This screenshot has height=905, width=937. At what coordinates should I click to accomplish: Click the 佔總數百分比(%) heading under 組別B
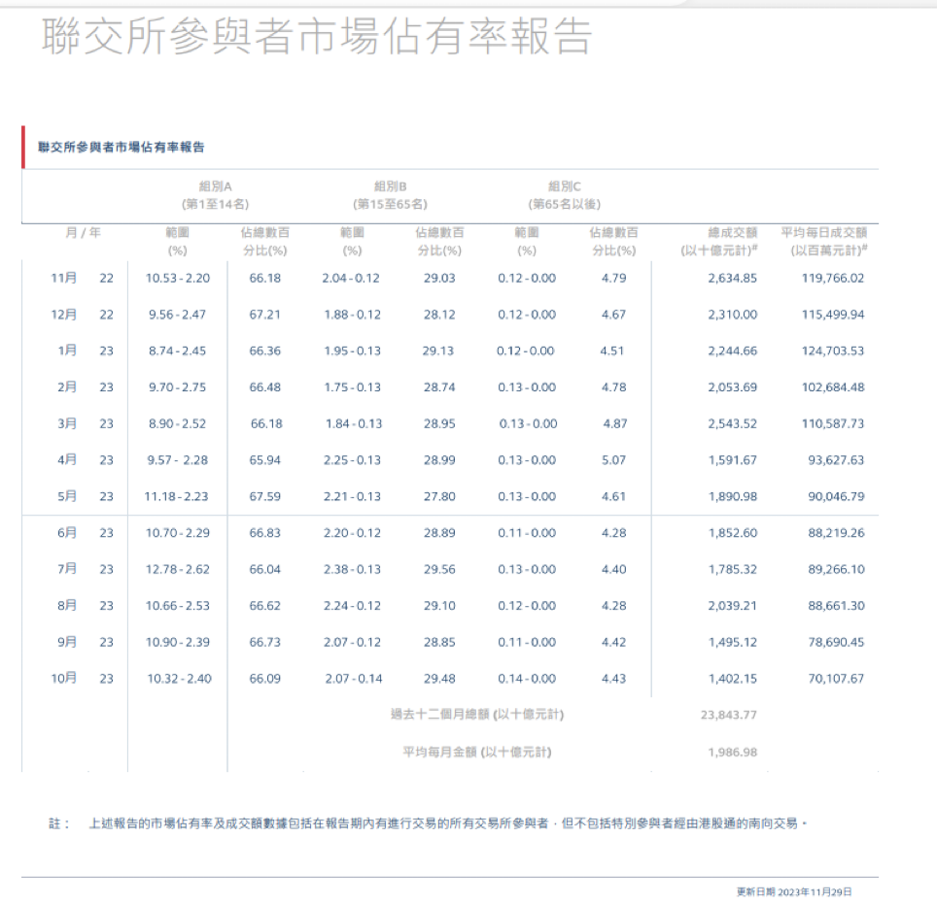438,241
